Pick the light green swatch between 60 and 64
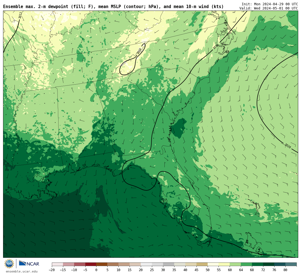Viewport: 301px width, 275px height. point(236,264)
